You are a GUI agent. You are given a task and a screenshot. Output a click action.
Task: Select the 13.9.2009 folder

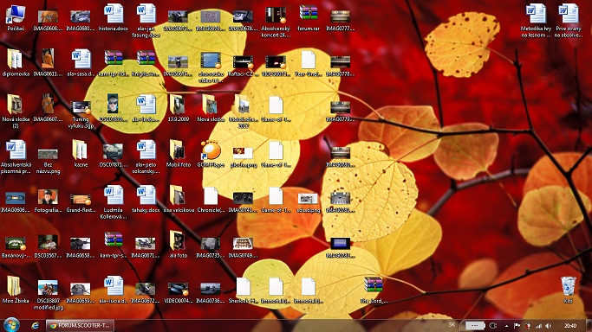178,108
